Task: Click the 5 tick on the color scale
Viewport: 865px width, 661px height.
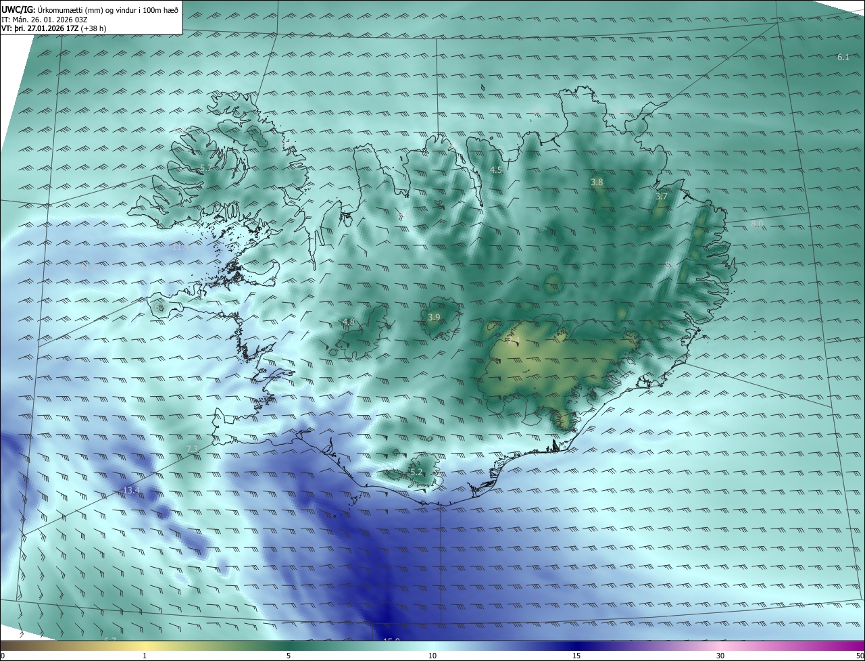Action: pos(289,656)
